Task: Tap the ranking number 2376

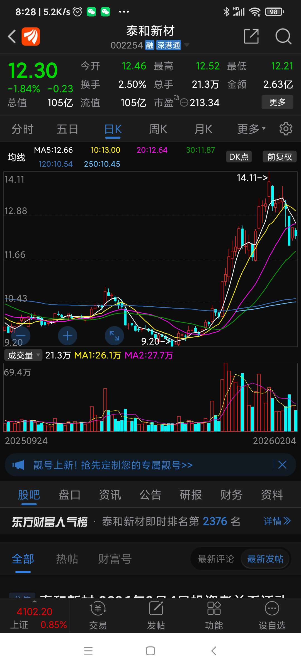Action: 215,521
